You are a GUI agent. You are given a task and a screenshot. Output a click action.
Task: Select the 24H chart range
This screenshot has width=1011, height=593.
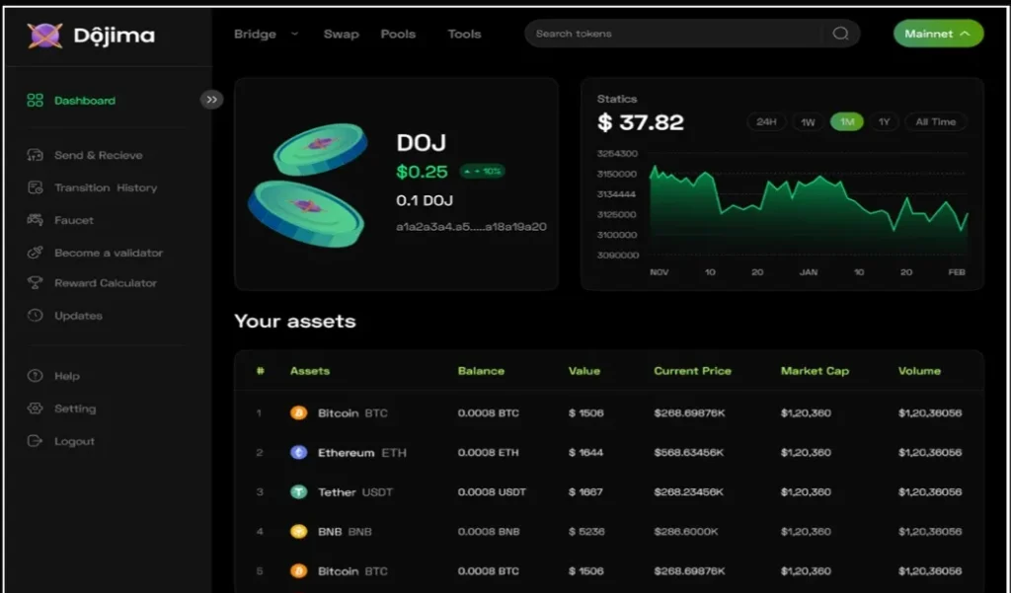[x=766, y=121]
